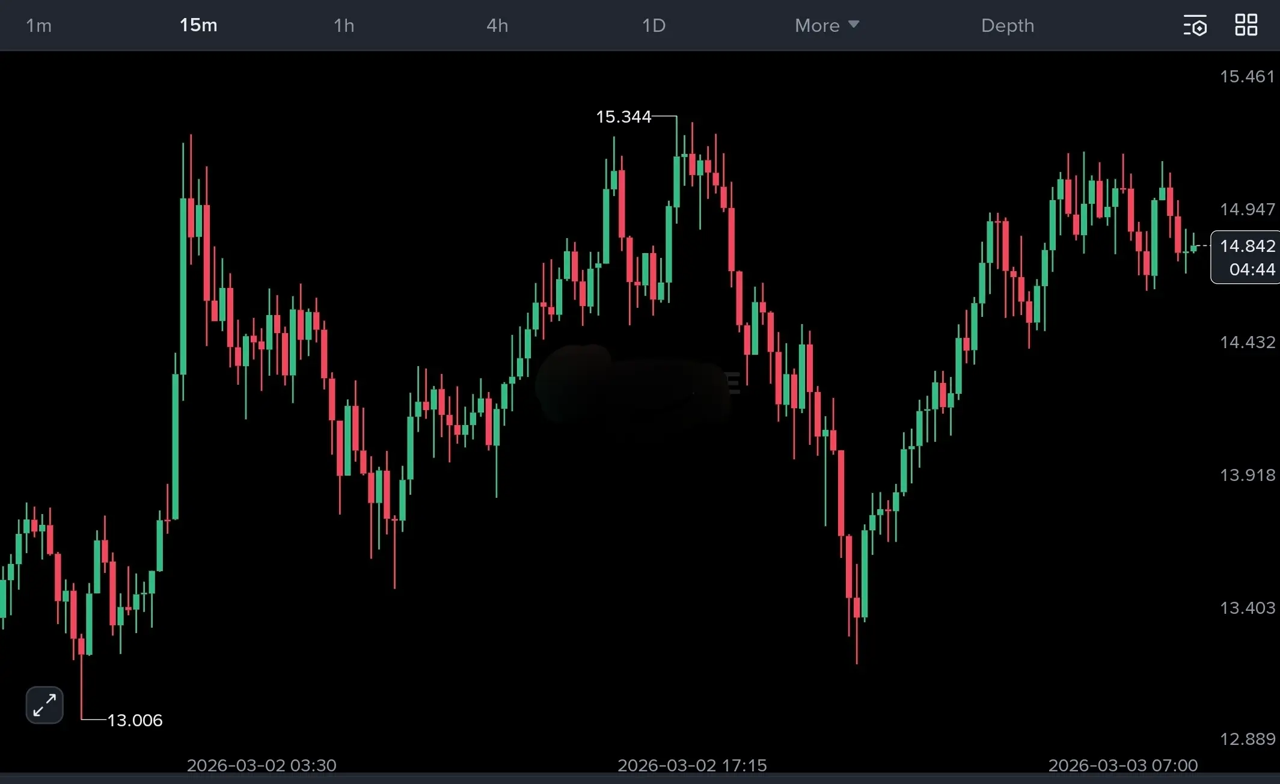Open chart indicator settings icon
1280x784 pixels.
pos(1195,25)
